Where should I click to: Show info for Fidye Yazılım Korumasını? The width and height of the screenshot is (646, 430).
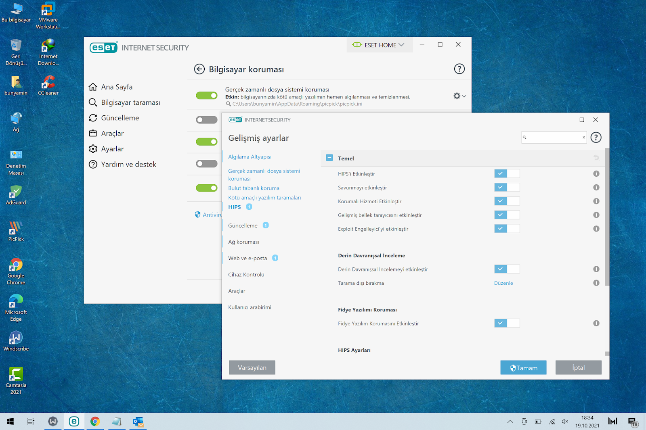(x=596, y=323)
